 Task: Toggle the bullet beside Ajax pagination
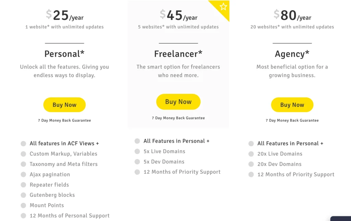pos(23,174)
